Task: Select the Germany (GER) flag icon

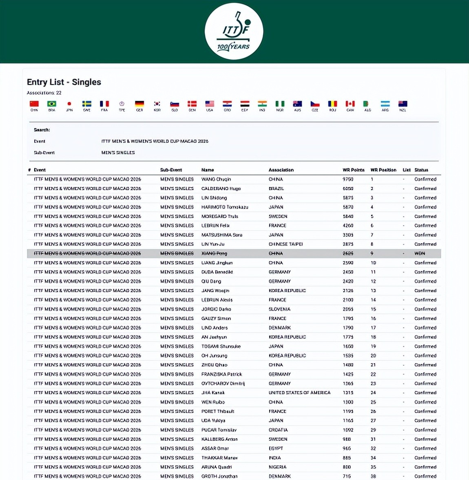Action: tap(139, 104)
